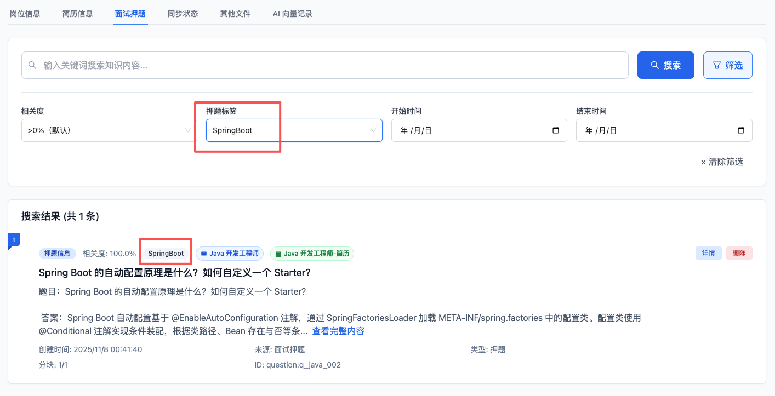Switch to the 同步状态 tab

click(184, 13)
